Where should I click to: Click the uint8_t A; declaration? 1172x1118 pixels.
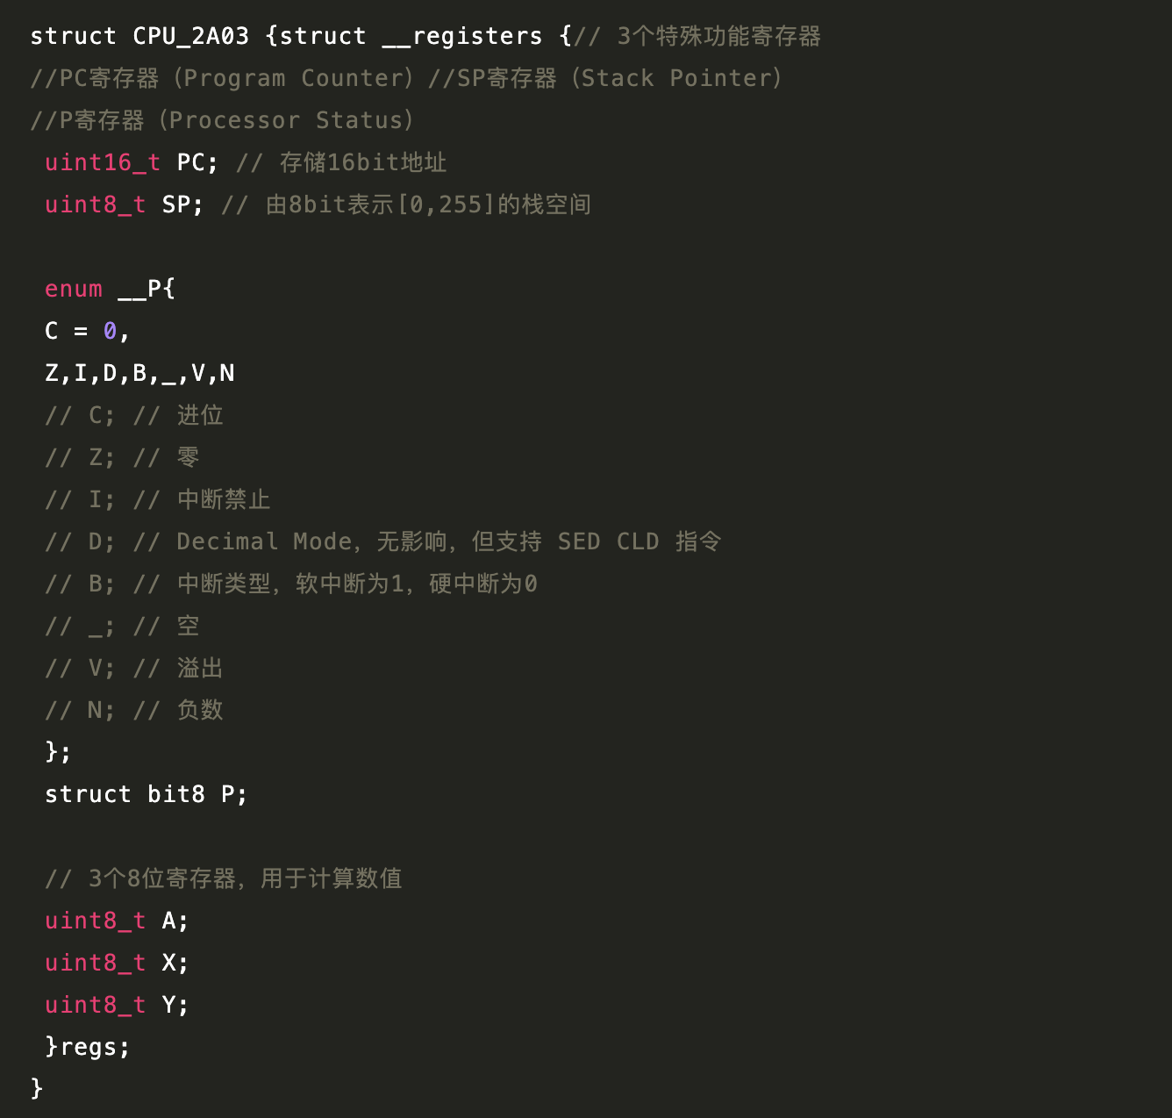click(x=117, y=921)
